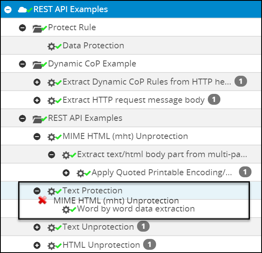Expand Extract Dynamic CoP Rules from HTTP header

click(37, 82)
